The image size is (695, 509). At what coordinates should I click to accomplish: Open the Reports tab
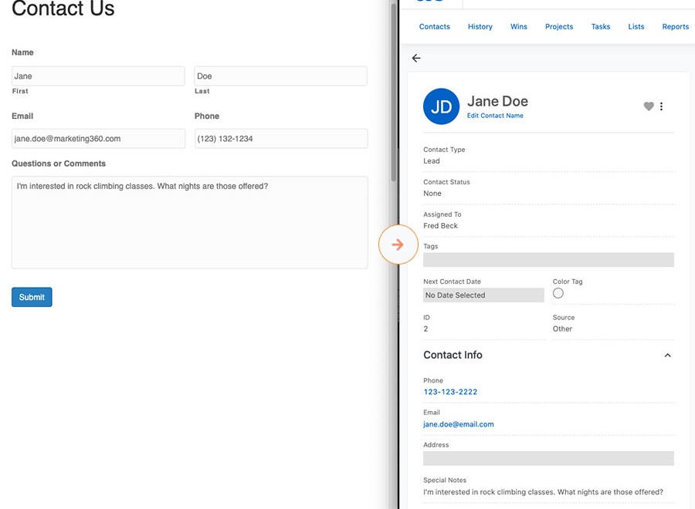pos(676,26)
